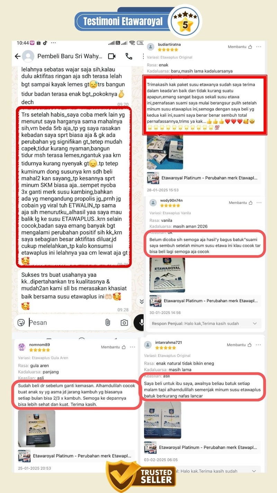The width and height of the screenshot is (277, 493).
Task: Start a video call with Sri Wahy
Action: 111,56
